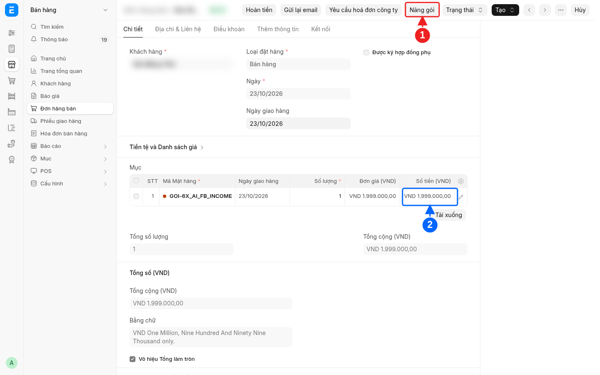Go to previous record arrow
This screenshot has height=375, width=600.
529,10
